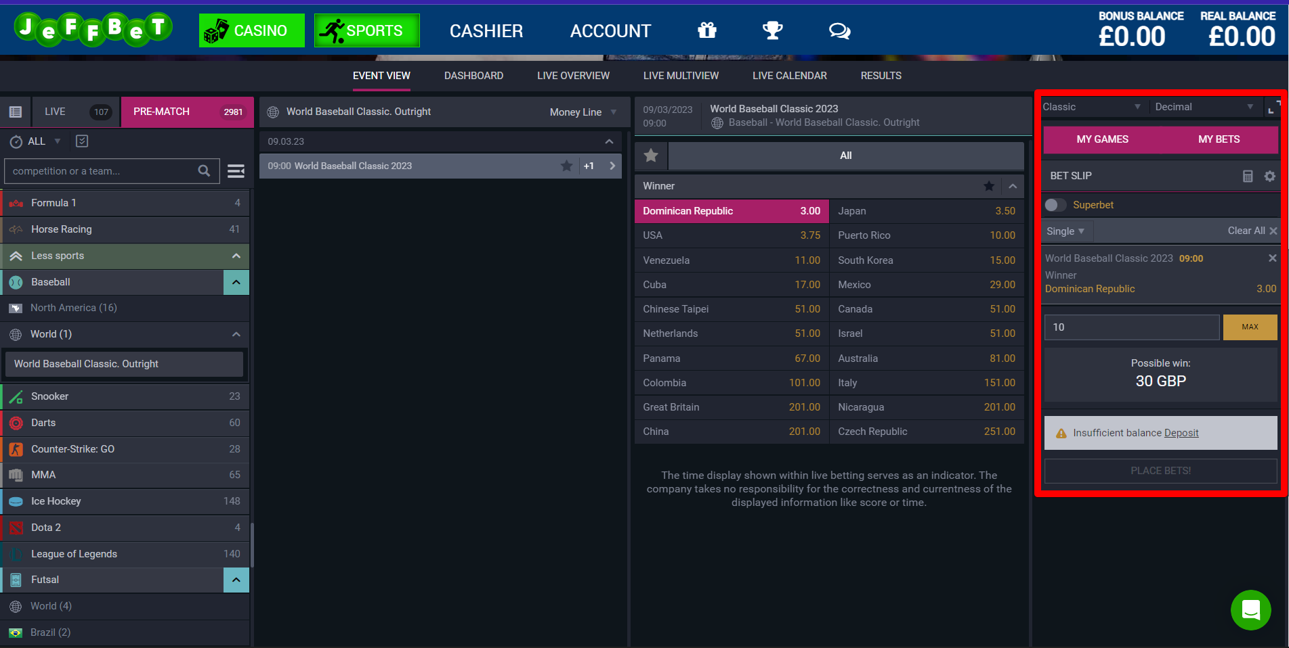Screen dimensions: 1289x648
Task: Open MY GAMES tab
Action: (1102, 139)
